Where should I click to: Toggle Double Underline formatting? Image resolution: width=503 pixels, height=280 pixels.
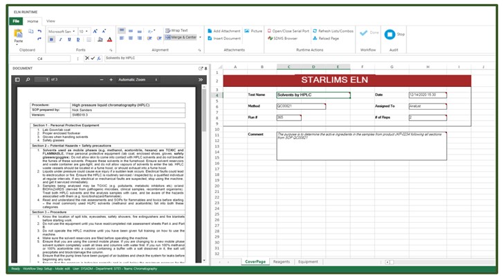(78, 39)
